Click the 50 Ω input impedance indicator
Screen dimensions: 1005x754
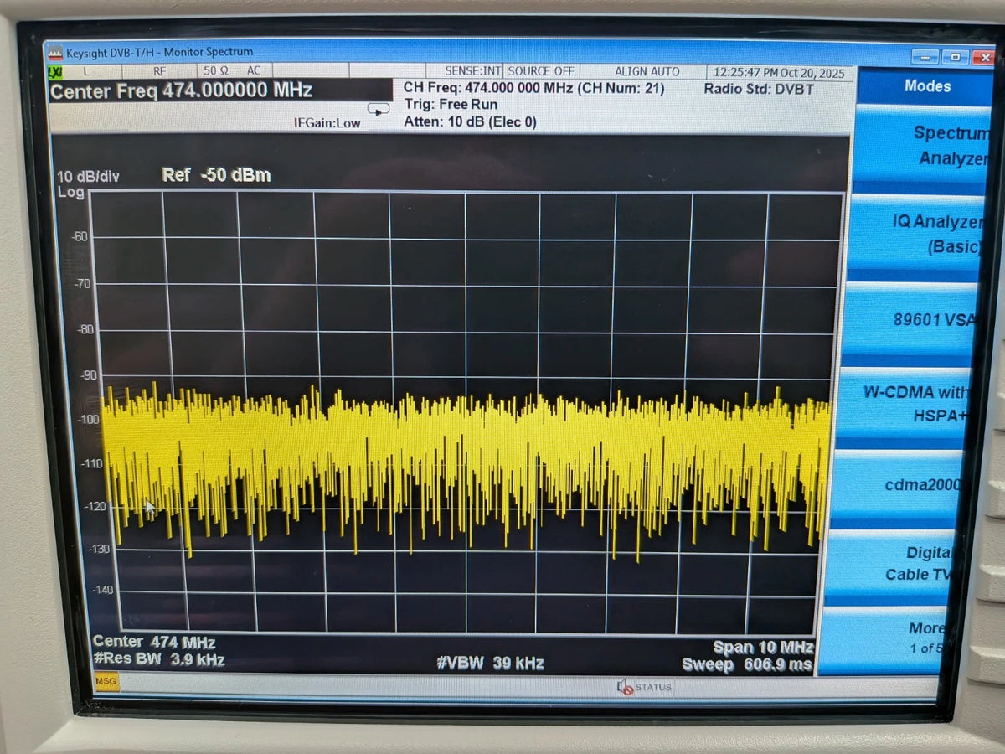(216, 71)
